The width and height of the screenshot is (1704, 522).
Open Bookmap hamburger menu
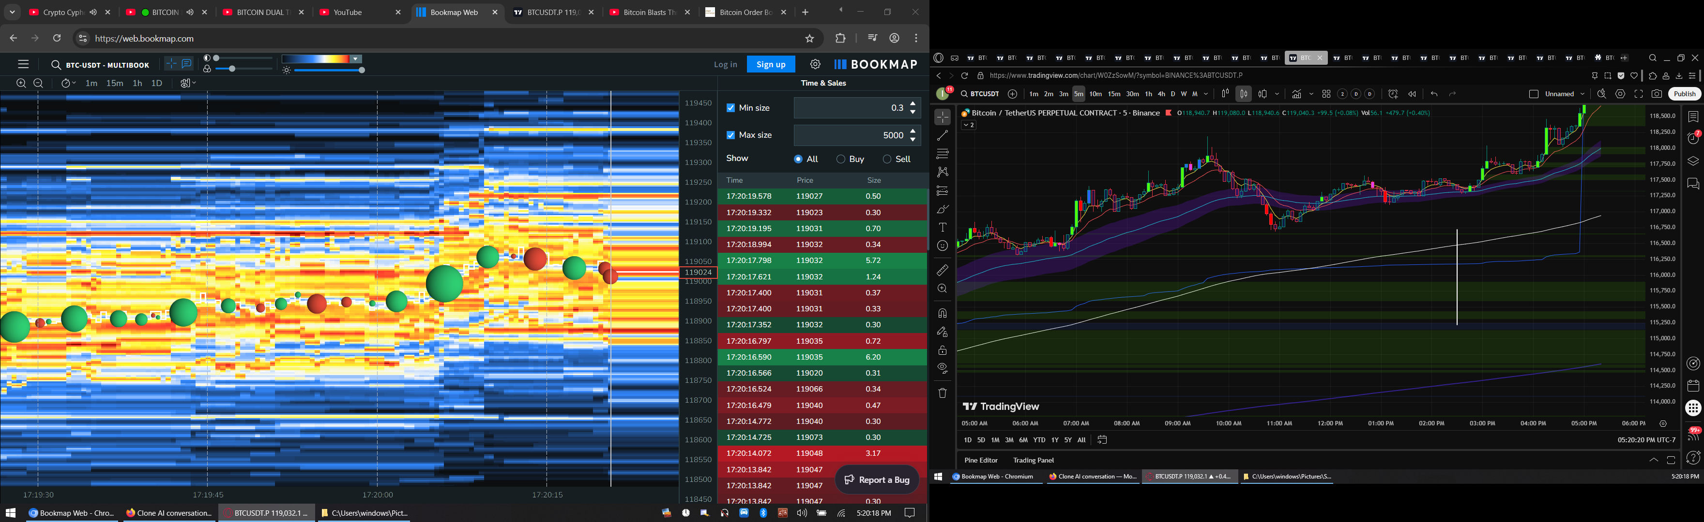pos(23,64)
